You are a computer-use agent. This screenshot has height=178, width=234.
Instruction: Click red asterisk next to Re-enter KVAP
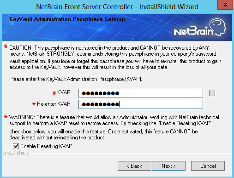(x=34, y=103)
